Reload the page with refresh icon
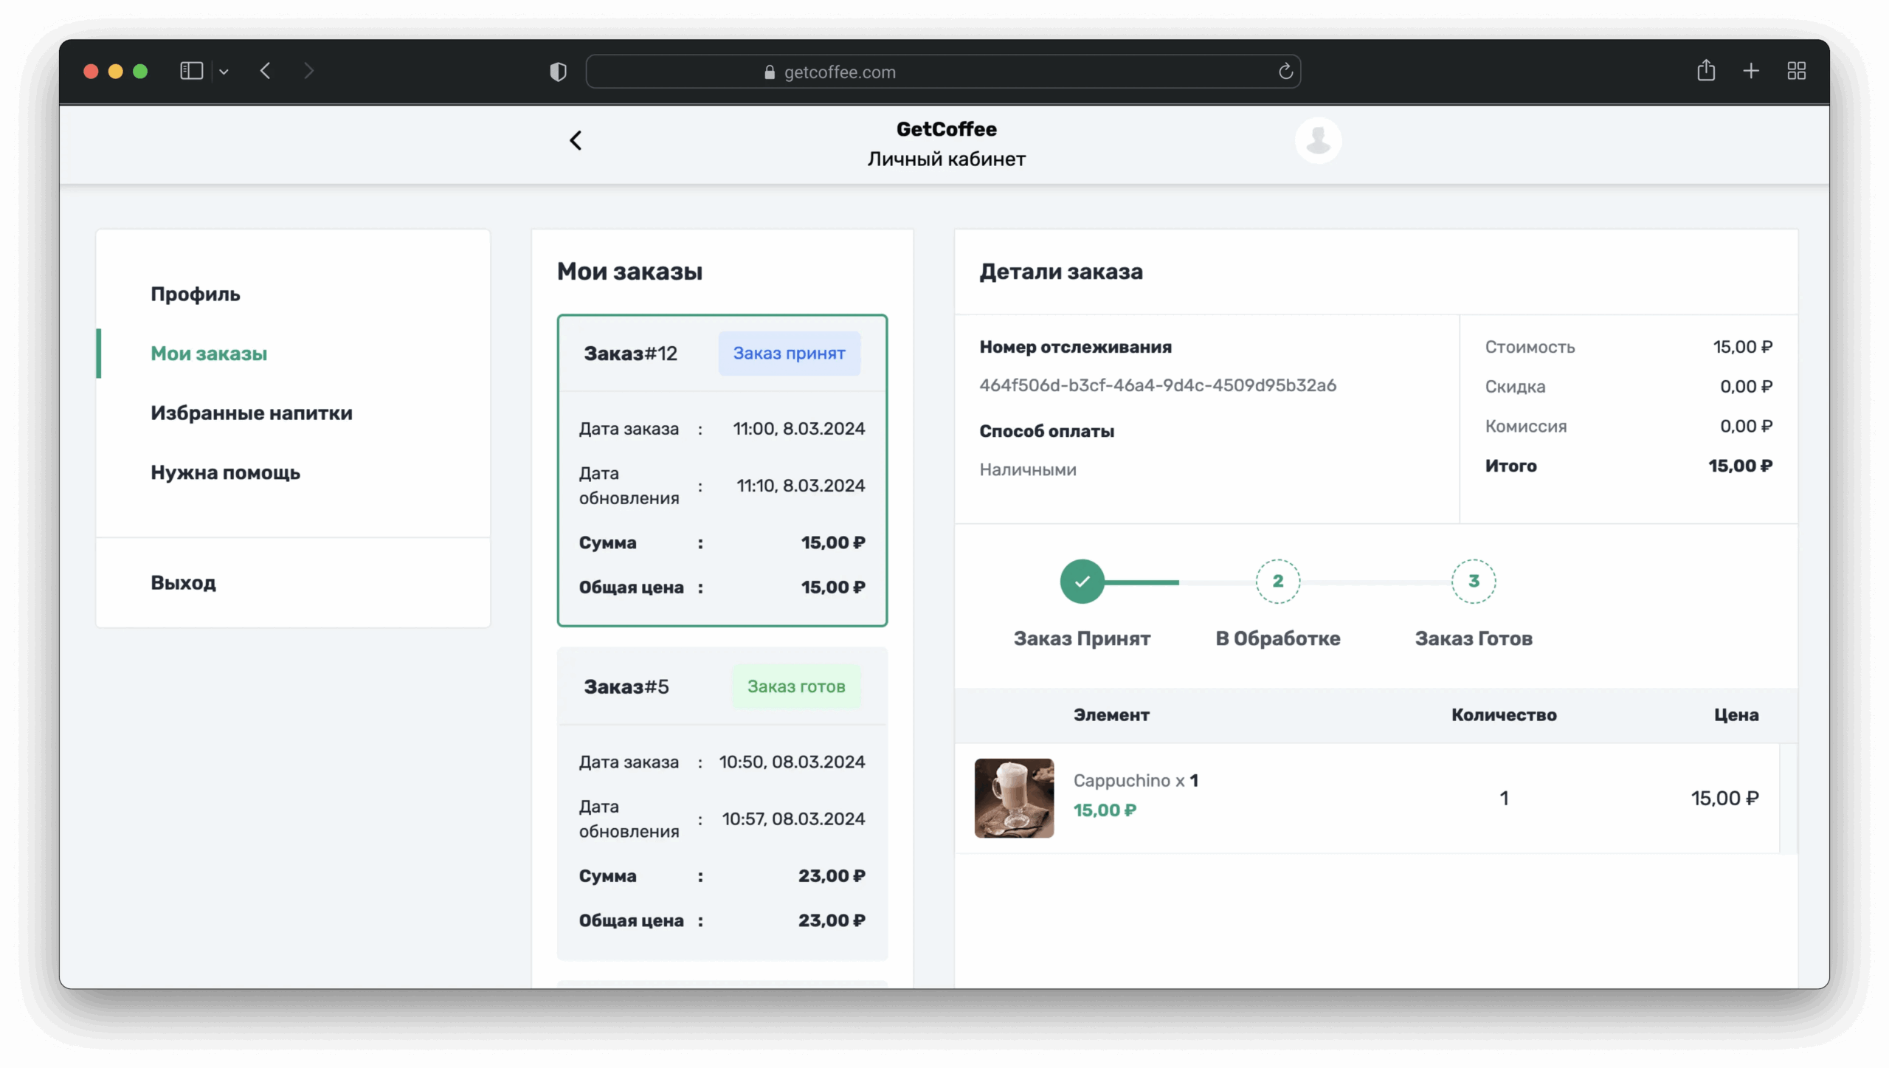This screenshot has height=1068, width=1889. pos(1285,72)
